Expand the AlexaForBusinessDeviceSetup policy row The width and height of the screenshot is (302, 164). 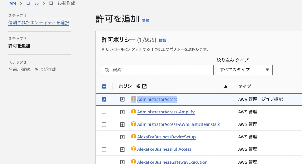pyautogui.click(x=122, y=137)
